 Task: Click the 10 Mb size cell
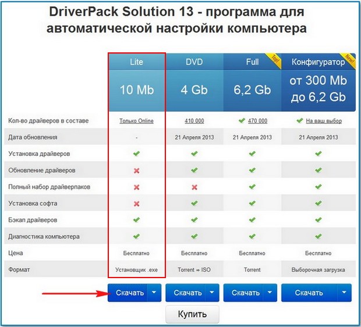136,90
